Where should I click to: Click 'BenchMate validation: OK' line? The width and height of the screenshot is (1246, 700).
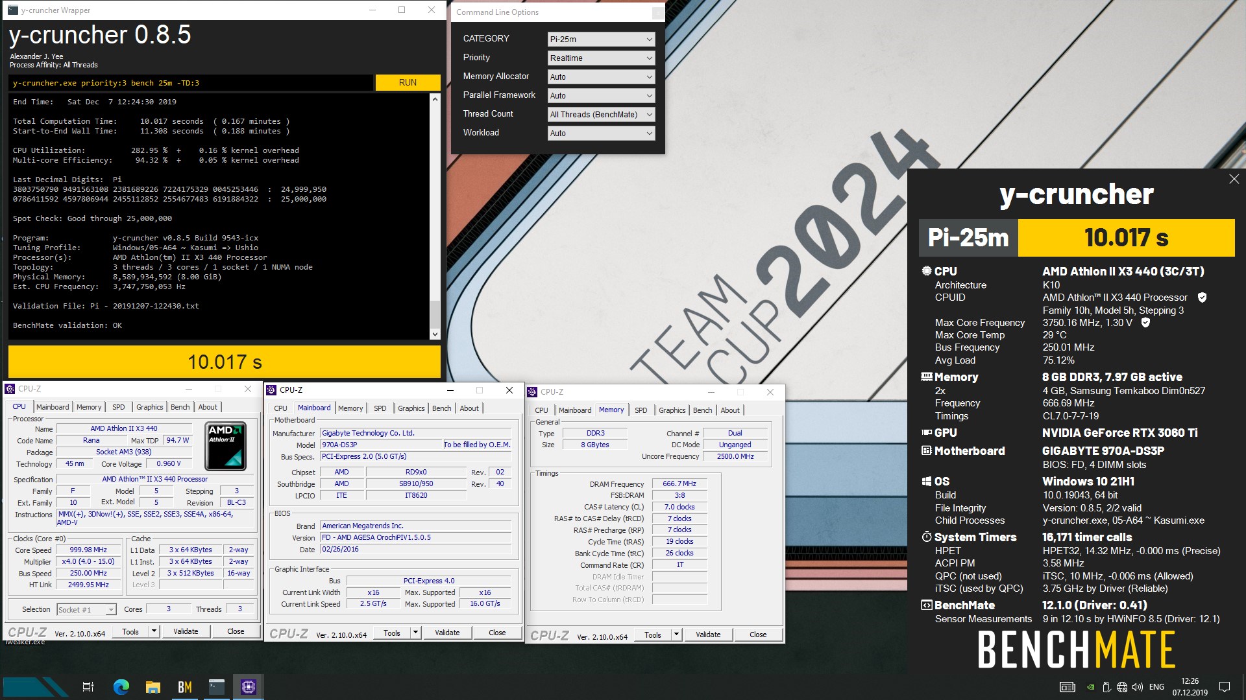click(x=67, y=325)
